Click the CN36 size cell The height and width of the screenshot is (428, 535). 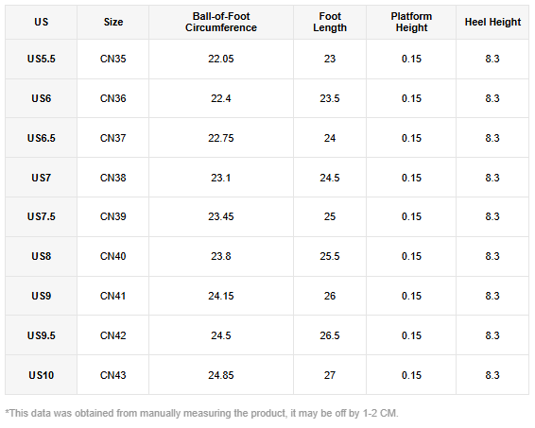[112, 98]
